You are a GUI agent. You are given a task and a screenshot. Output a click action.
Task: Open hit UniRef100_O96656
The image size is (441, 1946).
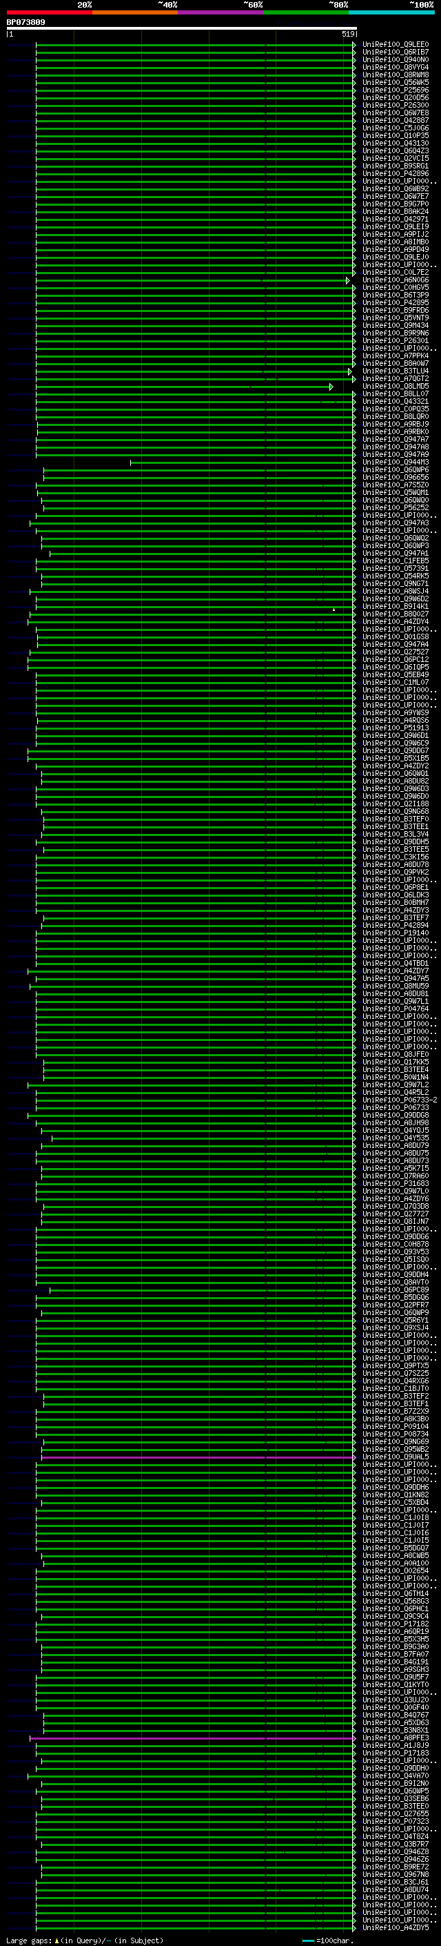(396, 478)
